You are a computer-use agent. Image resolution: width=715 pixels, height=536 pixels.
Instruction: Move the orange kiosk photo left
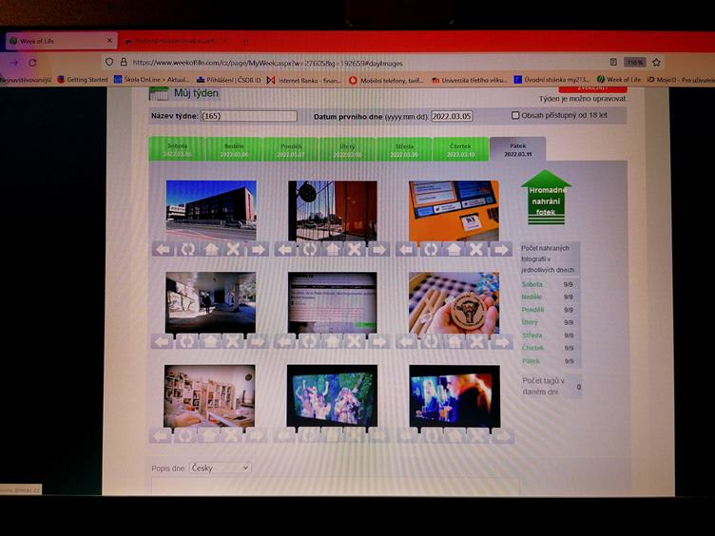tap(407, 249)
